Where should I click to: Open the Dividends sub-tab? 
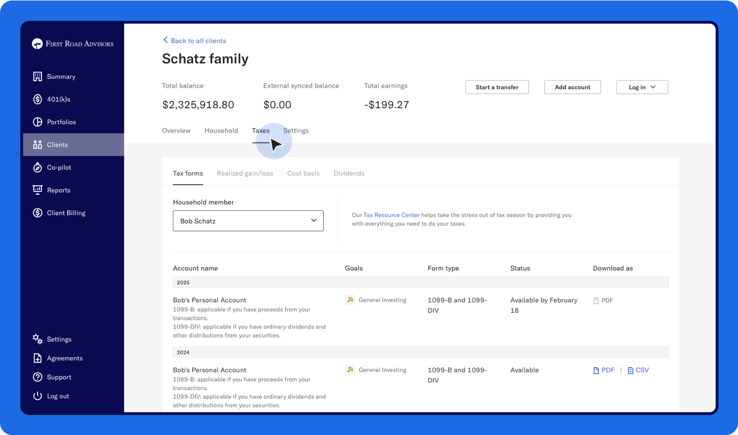point(349,173)
